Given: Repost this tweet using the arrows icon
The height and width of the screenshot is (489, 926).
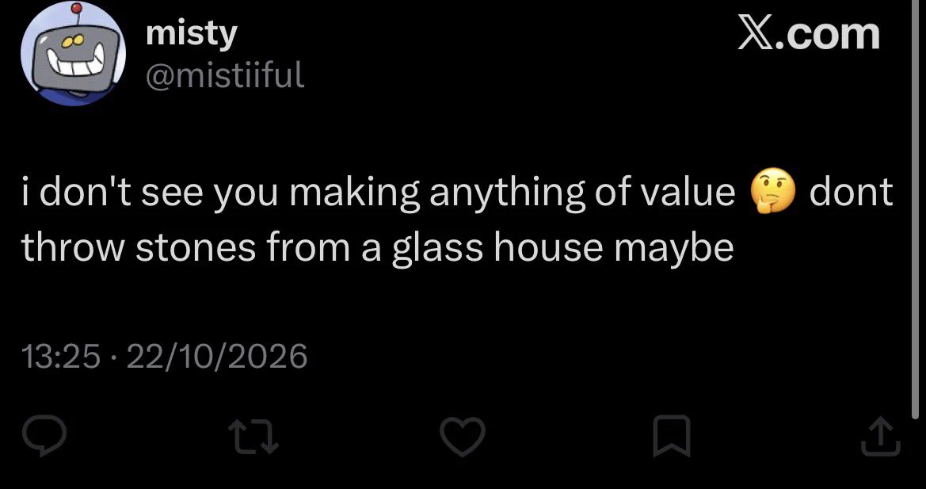Looking at the screenshot, I should point(254,437).
